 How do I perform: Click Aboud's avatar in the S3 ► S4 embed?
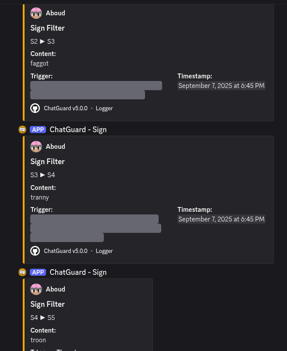pyautogui.click(x=36, y=147)
